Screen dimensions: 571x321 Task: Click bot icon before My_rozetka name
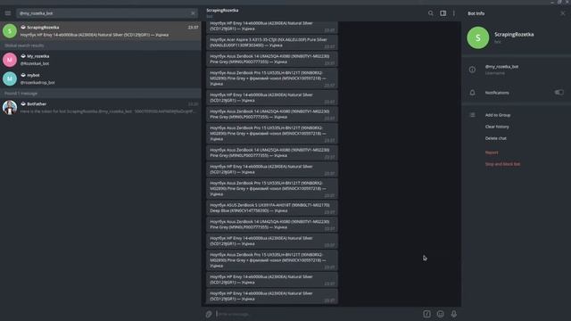(x=23, y=56)
